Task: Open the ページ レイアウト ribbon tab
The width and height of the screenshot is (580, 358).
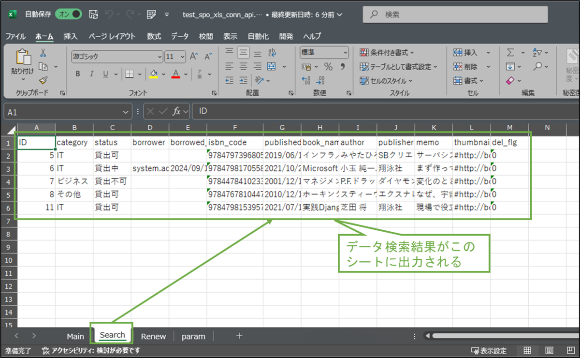Action: [112, 36]
